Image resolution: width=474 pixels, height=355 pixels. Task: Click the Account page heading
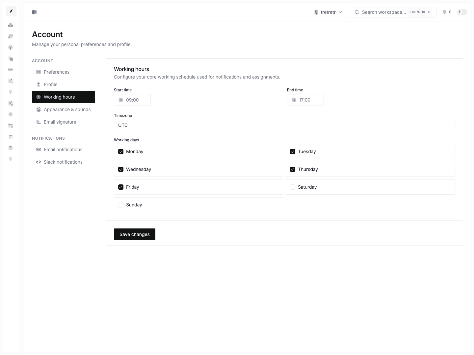47,35
